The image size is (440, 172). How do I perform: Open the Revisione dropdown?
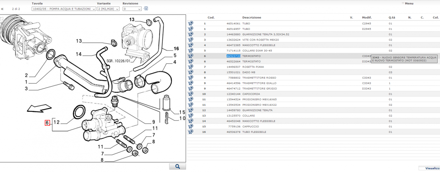click(x=132, y=9)
